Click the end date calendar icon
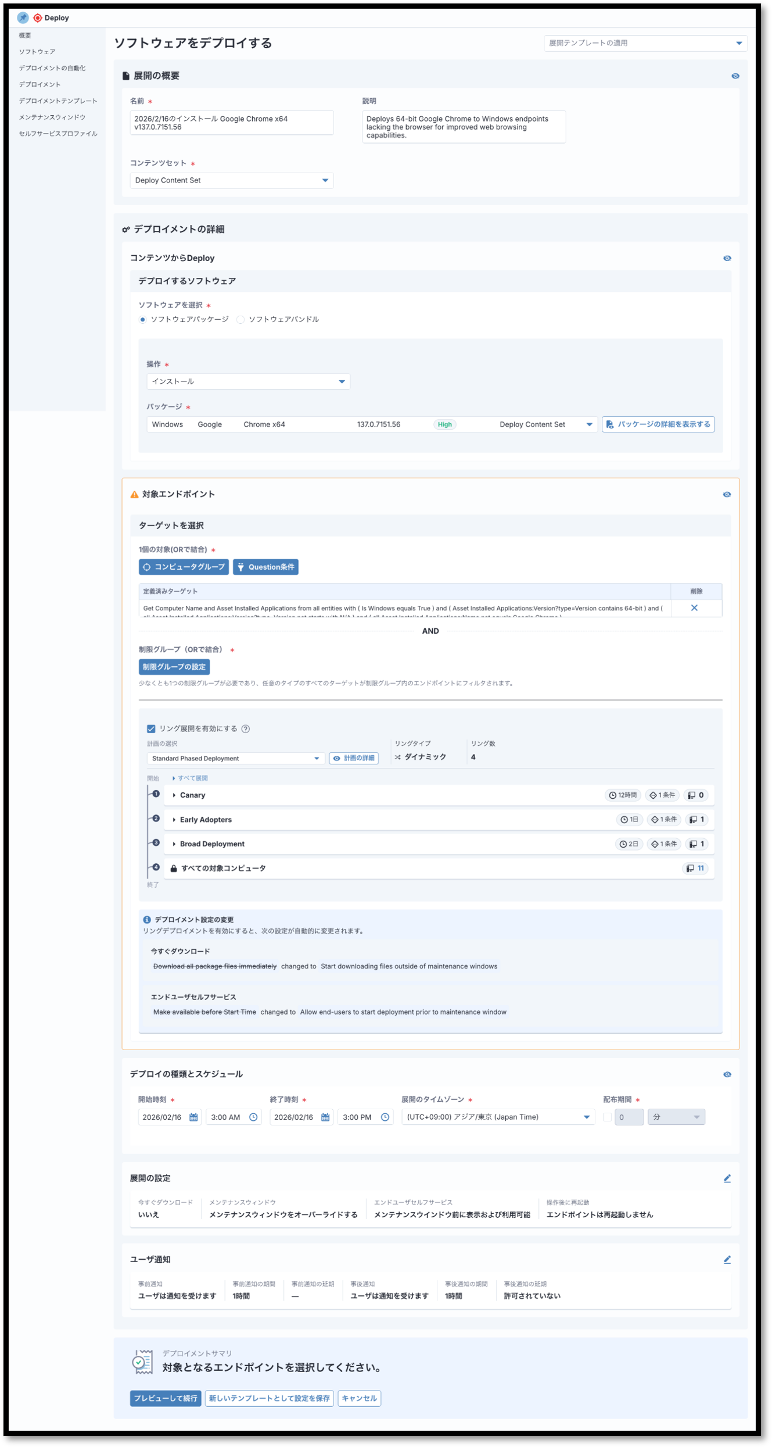Viewport: 772px width, 1447px height. click(325, 1117)
